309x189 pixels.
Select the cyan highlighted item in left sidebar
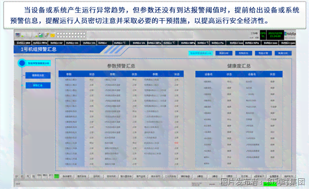click(38, 63)
